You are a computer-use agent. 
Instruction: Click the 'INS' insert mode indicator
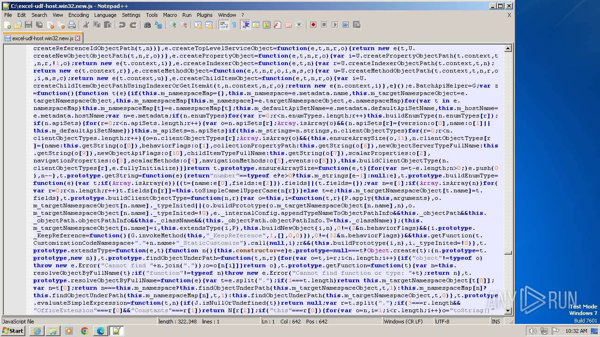point(496,322)
